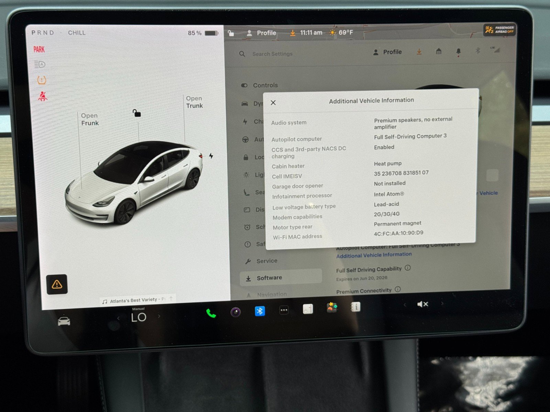This screenshot has width=550, height=412.
Task: Toggle the lock icon above the car
Action: [x=137, y=113]
